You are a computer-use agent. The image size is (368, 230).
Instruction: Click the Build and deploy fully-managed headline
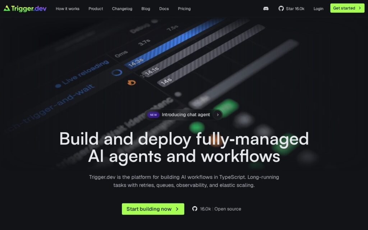pyautogui.click(x=184, y=147)
